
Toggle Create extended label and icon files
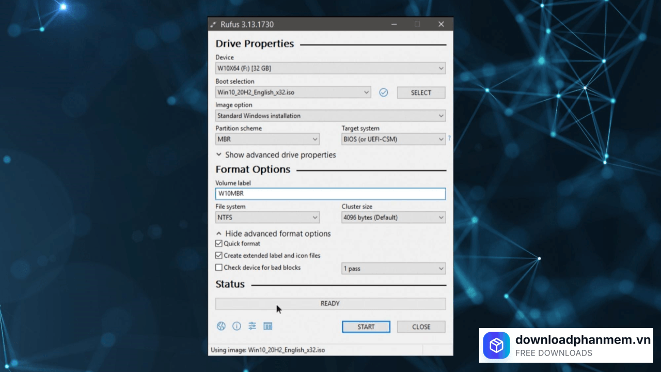tap(219, 255)
